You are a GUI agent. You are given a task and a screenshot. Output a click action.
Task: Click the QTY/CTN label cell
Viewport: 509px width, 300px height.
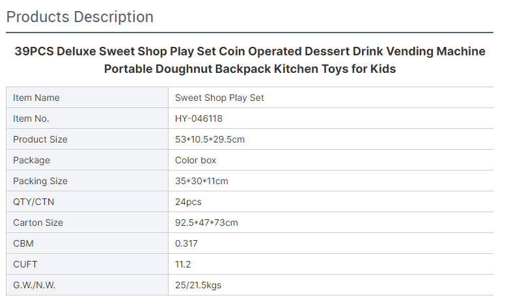[x=87, y=202]
